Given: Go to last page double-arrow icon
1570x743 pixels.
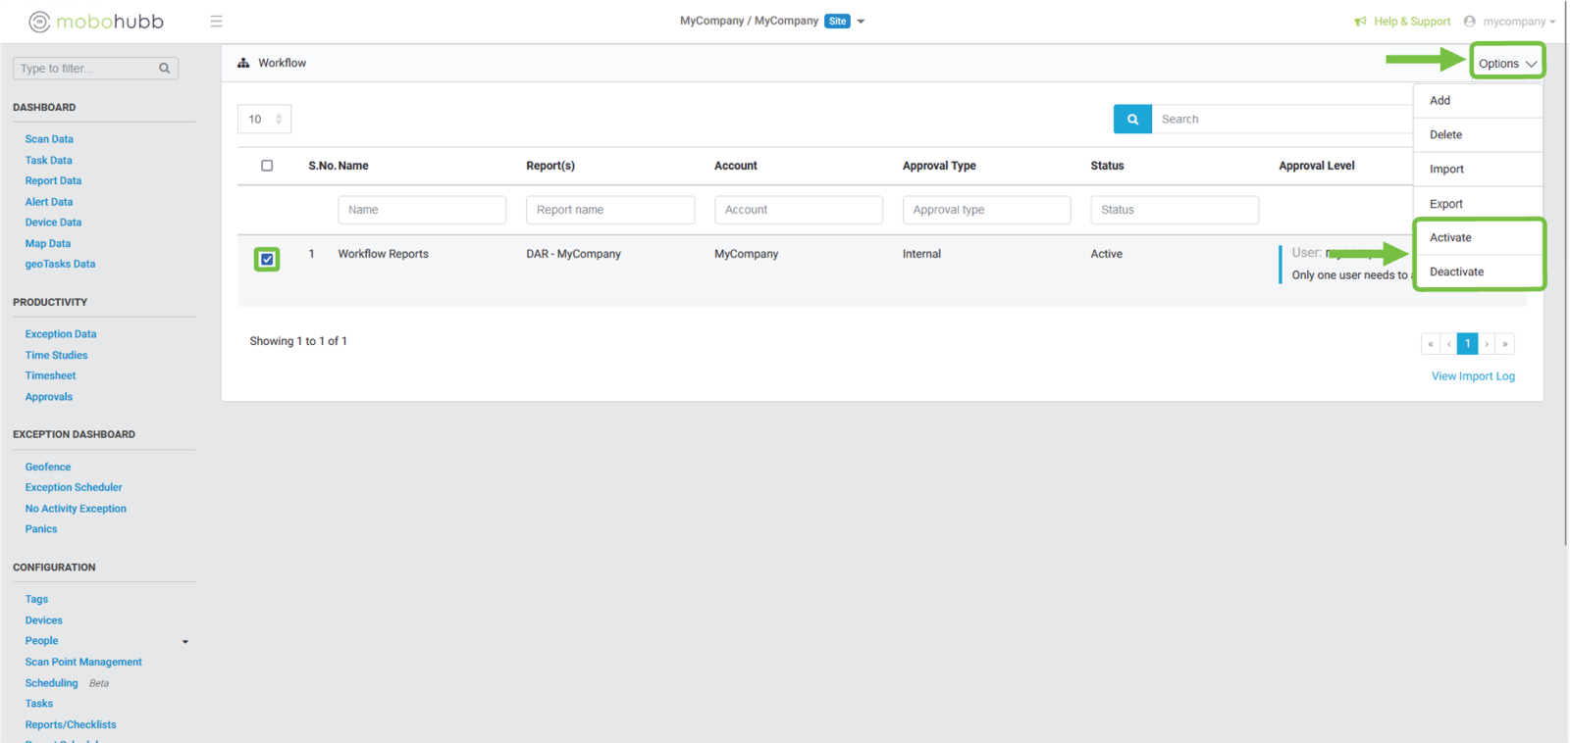Looking at the screenshot, I should 1505,344.
